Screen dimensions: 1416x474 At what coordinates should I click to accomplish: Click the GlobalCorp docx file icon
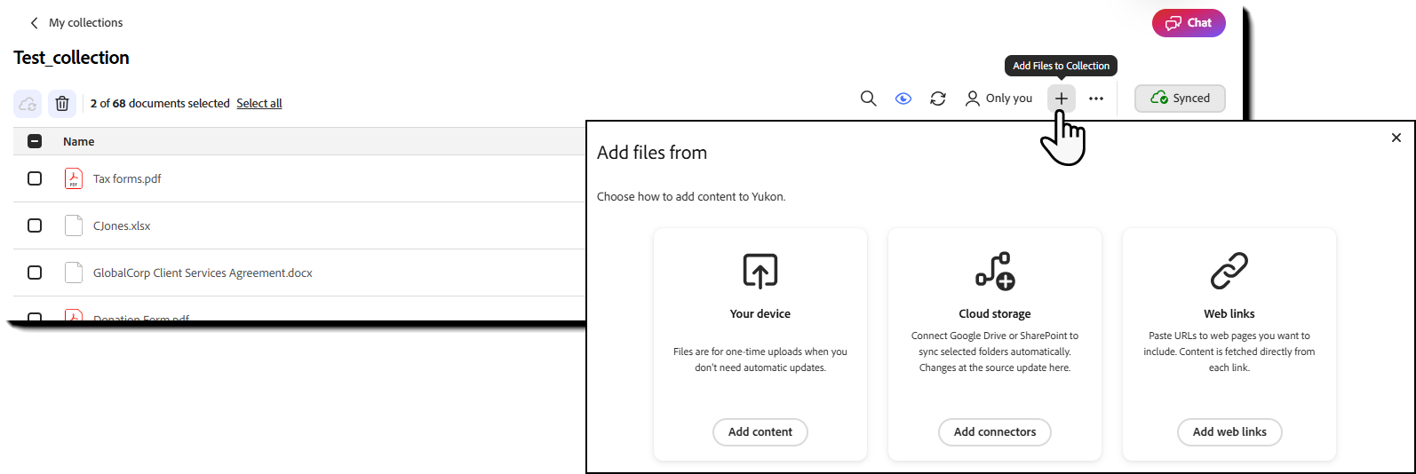74,273
